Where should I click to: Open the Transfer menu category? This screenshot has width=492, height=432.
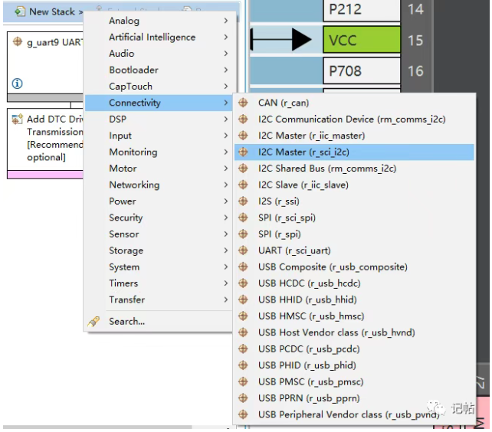click(x=159, y=299)
